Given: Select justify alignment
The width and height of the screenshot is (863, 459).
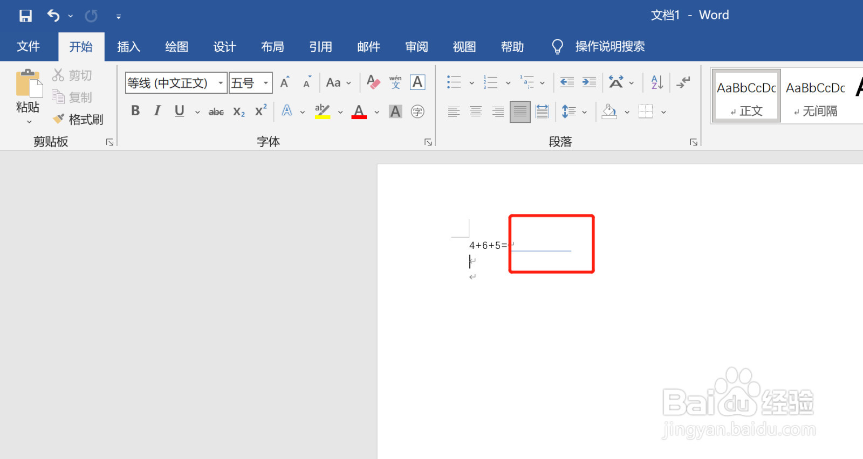Looking at the screenshot, I should (x=520, y=112).
